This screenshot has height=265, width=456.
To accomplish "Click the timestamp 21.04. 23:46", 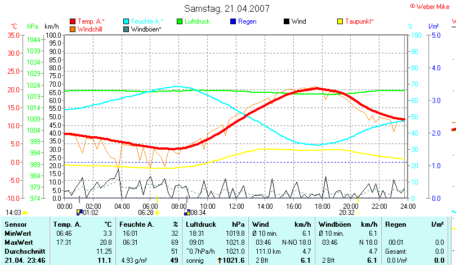I will 25,260.
